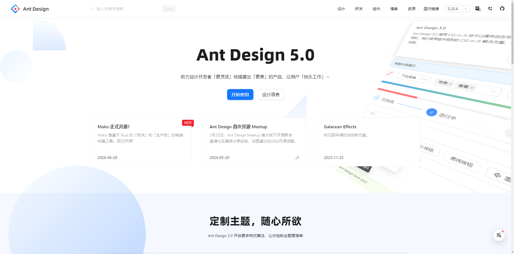Viewport: 514px width, 254px height.
Task: Open the language switch icon in header
Action: tap(478, 9)
